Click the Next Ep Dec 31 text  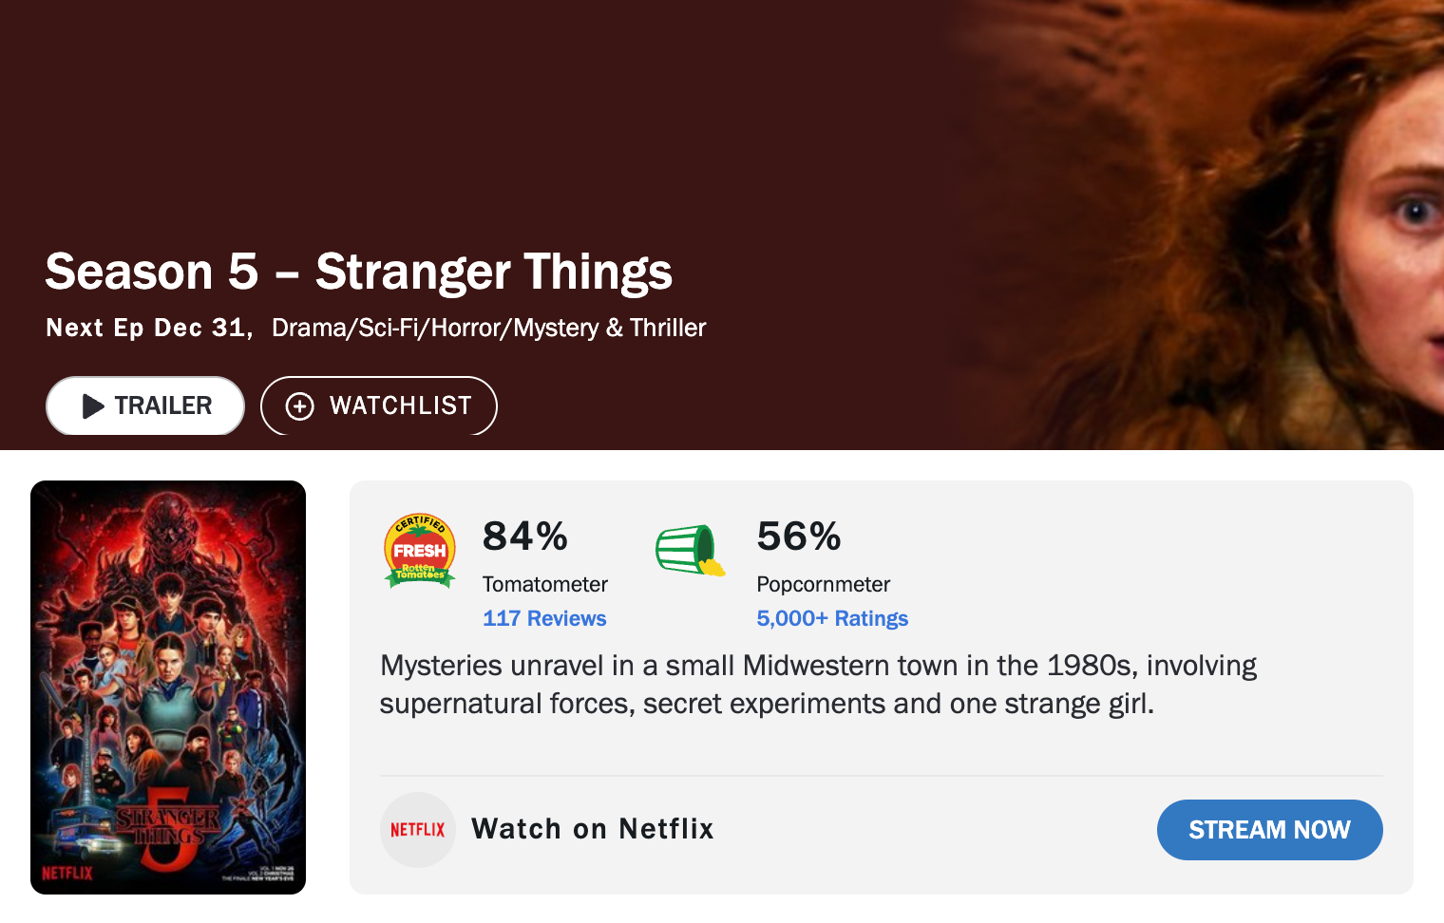(x=148, y=328)
